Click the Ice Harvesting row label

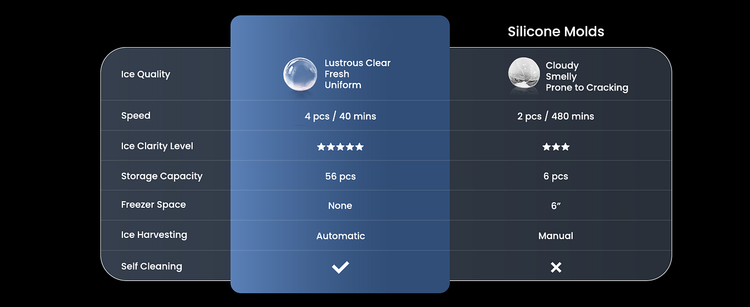(154, 235)
